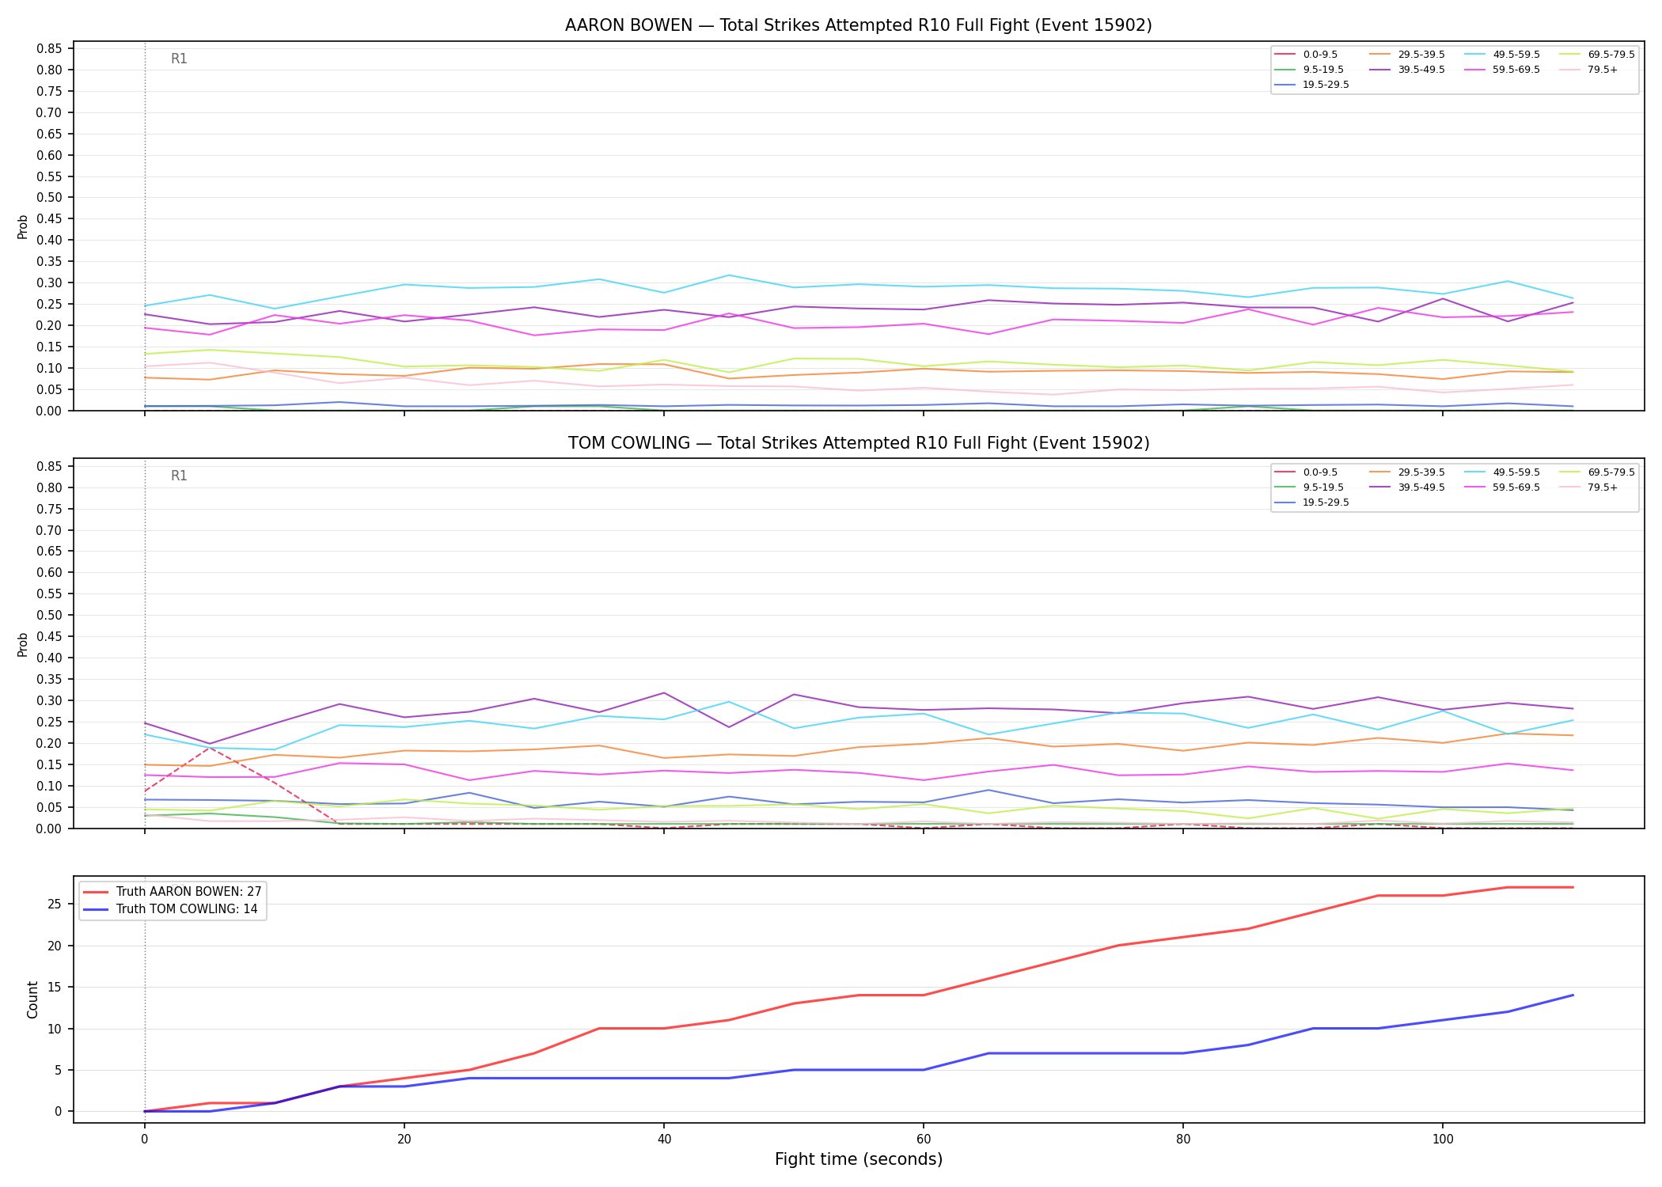Click the 'Fight time (seconds)' x-axis label
This screenshot has height=1187, width=1662.
pos(859,1159)
